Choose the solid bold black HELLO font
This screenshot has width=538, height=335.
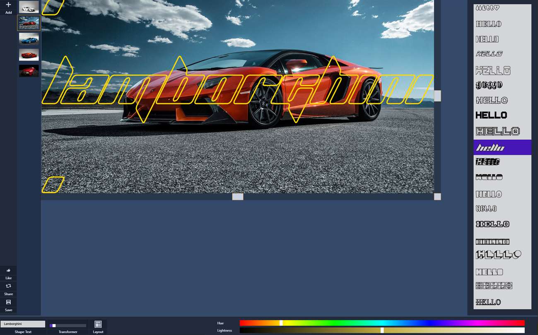point(491,115)
